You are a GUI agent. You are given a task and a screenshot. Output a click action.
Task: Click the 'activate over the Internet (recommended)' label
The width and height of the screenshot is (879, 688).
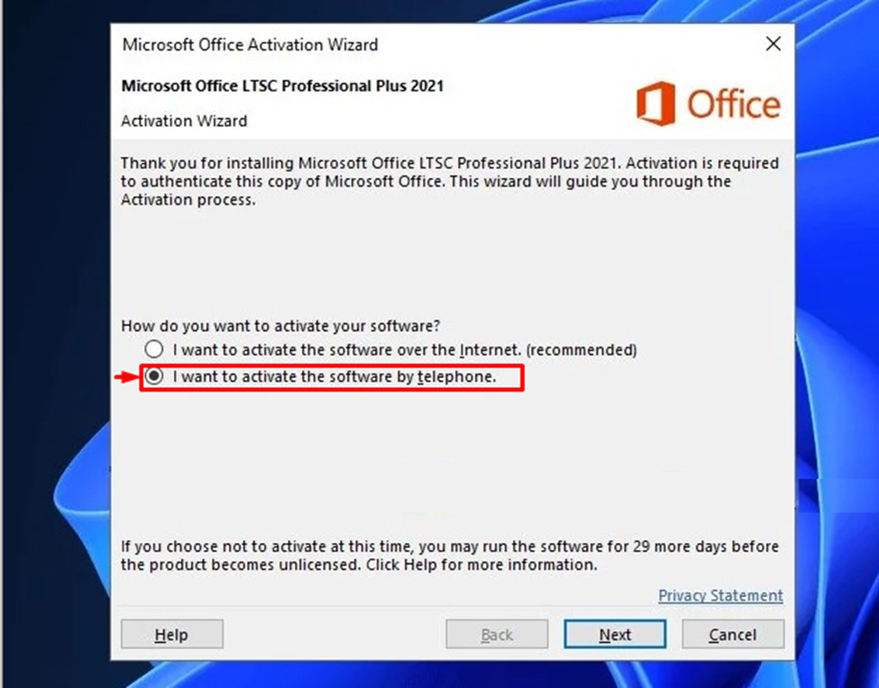(405, 349)
